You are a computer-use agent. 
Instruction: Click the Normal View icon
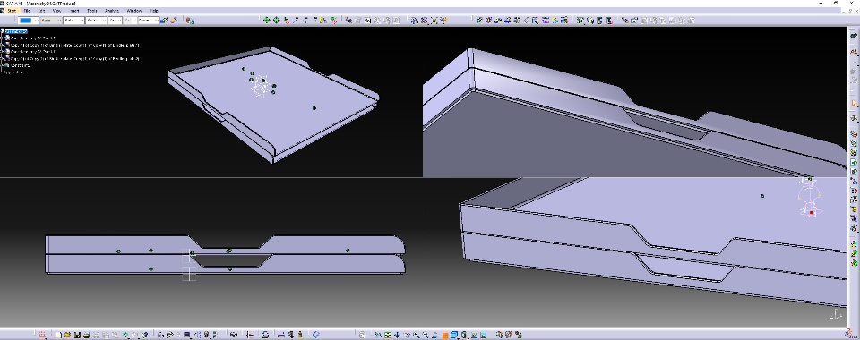click(x=435, y=335)
